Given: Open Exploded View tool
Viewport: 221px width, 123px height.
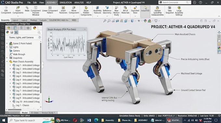Looking at the screenshot, I should click(x=135, y=10).
